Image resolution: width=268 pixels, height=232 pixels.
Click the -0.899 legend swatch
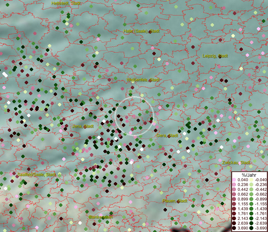pos(251,199)
